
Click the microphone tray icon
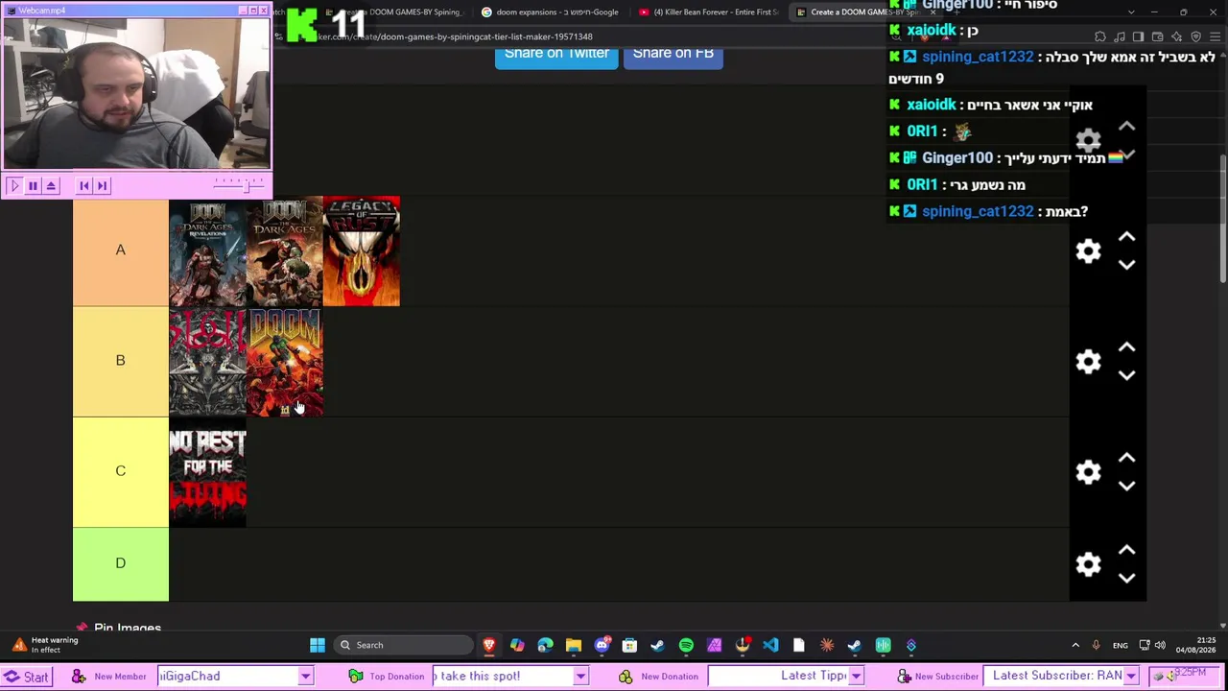point(1096,645)
